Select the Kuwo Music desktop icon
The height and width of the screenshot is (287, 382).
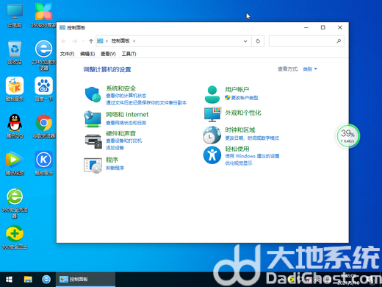coord(15,89)
